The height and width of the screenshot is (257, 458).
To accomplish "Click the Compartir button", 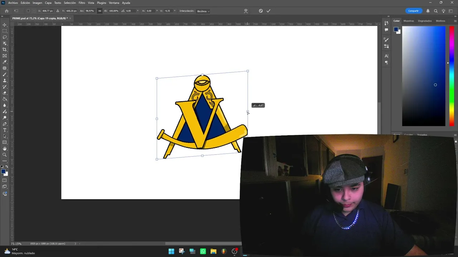I will (x=413, y=11).
